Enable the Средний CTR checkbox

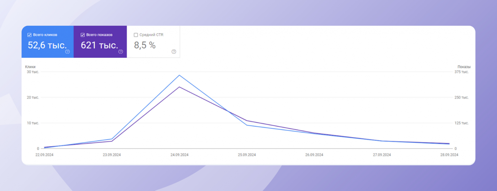[x=136, y=35]
